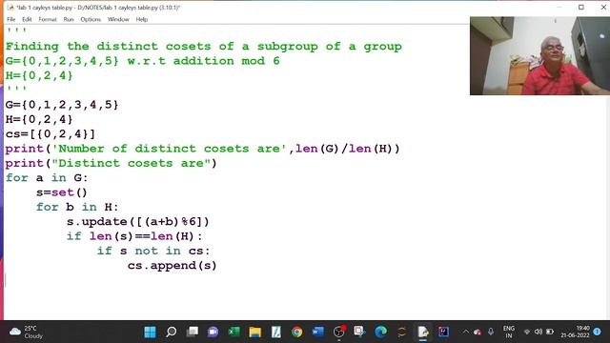Open the Format menu

pos(48,19)
